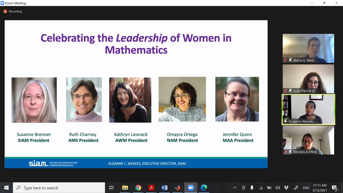Click the 'SUZANNE L. WEEKES, EXECUTIVE DIRECTOR, SIAM' footer text
The height and width of the screenshot is (193, 343).
(147, 164)
